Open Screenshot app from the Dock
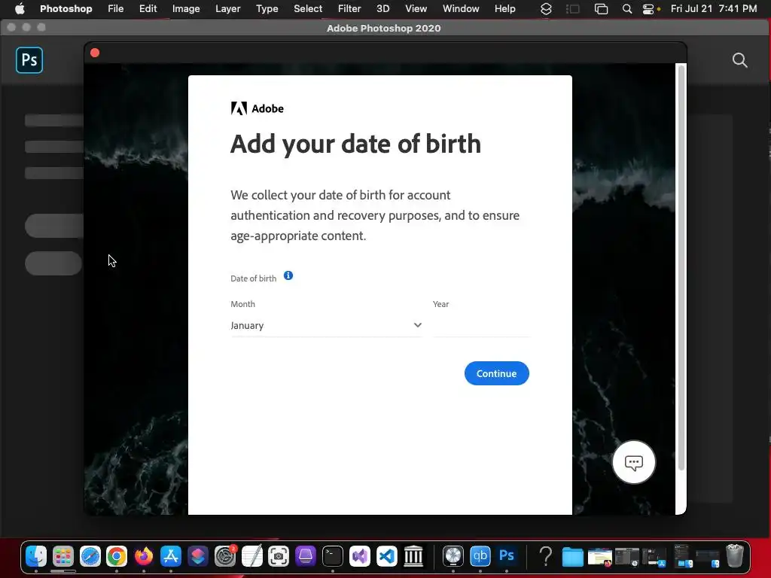This screenshot has width=771, height=578. (x=279, y=556)
